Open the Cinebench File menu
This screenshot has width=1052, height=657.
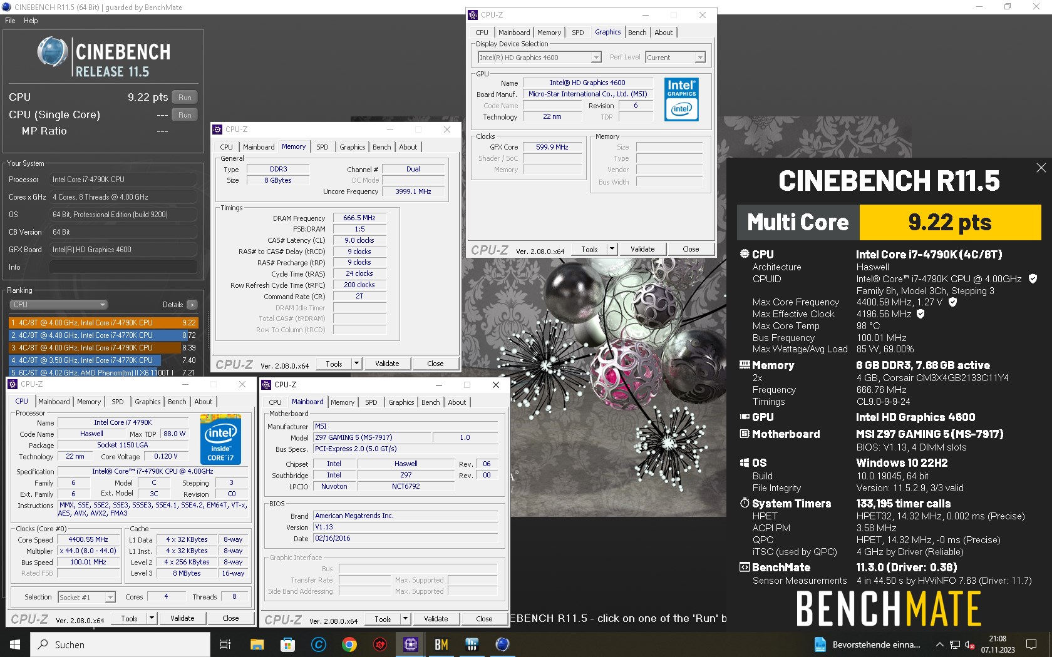10,21
